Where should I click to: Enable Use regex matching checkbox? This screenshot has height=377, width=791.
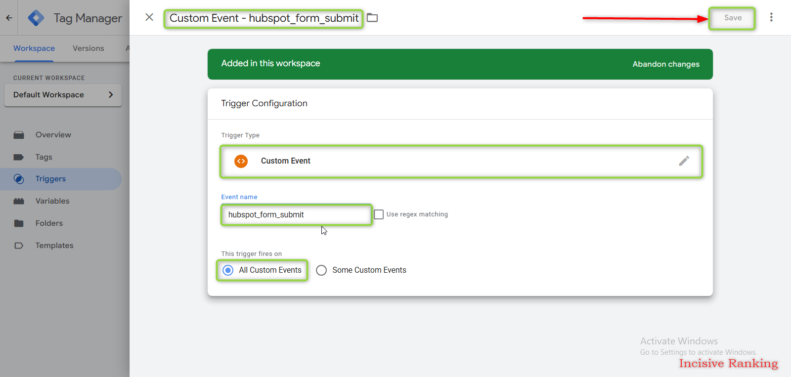click(x=379, y=214)
